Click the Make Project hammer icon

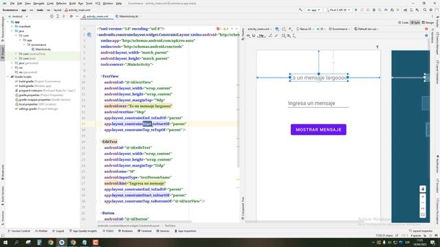(300, 10)
